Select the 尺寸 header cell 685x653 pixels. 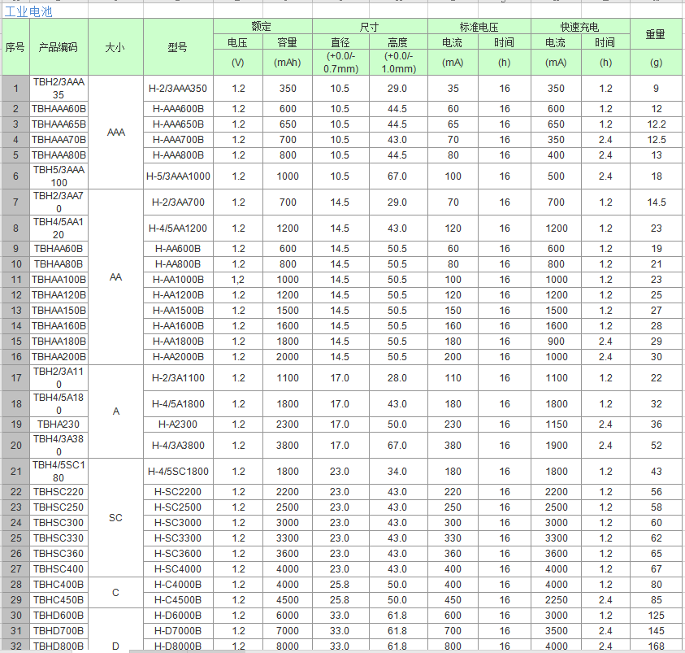point(370,26)
